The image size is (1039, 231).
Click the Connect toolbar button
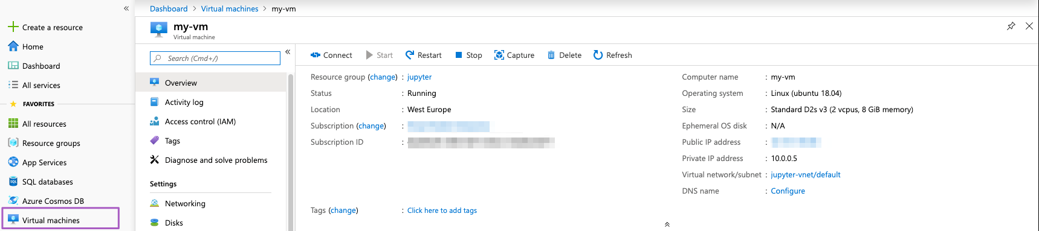pyautogui.click(x=331, y=55)
